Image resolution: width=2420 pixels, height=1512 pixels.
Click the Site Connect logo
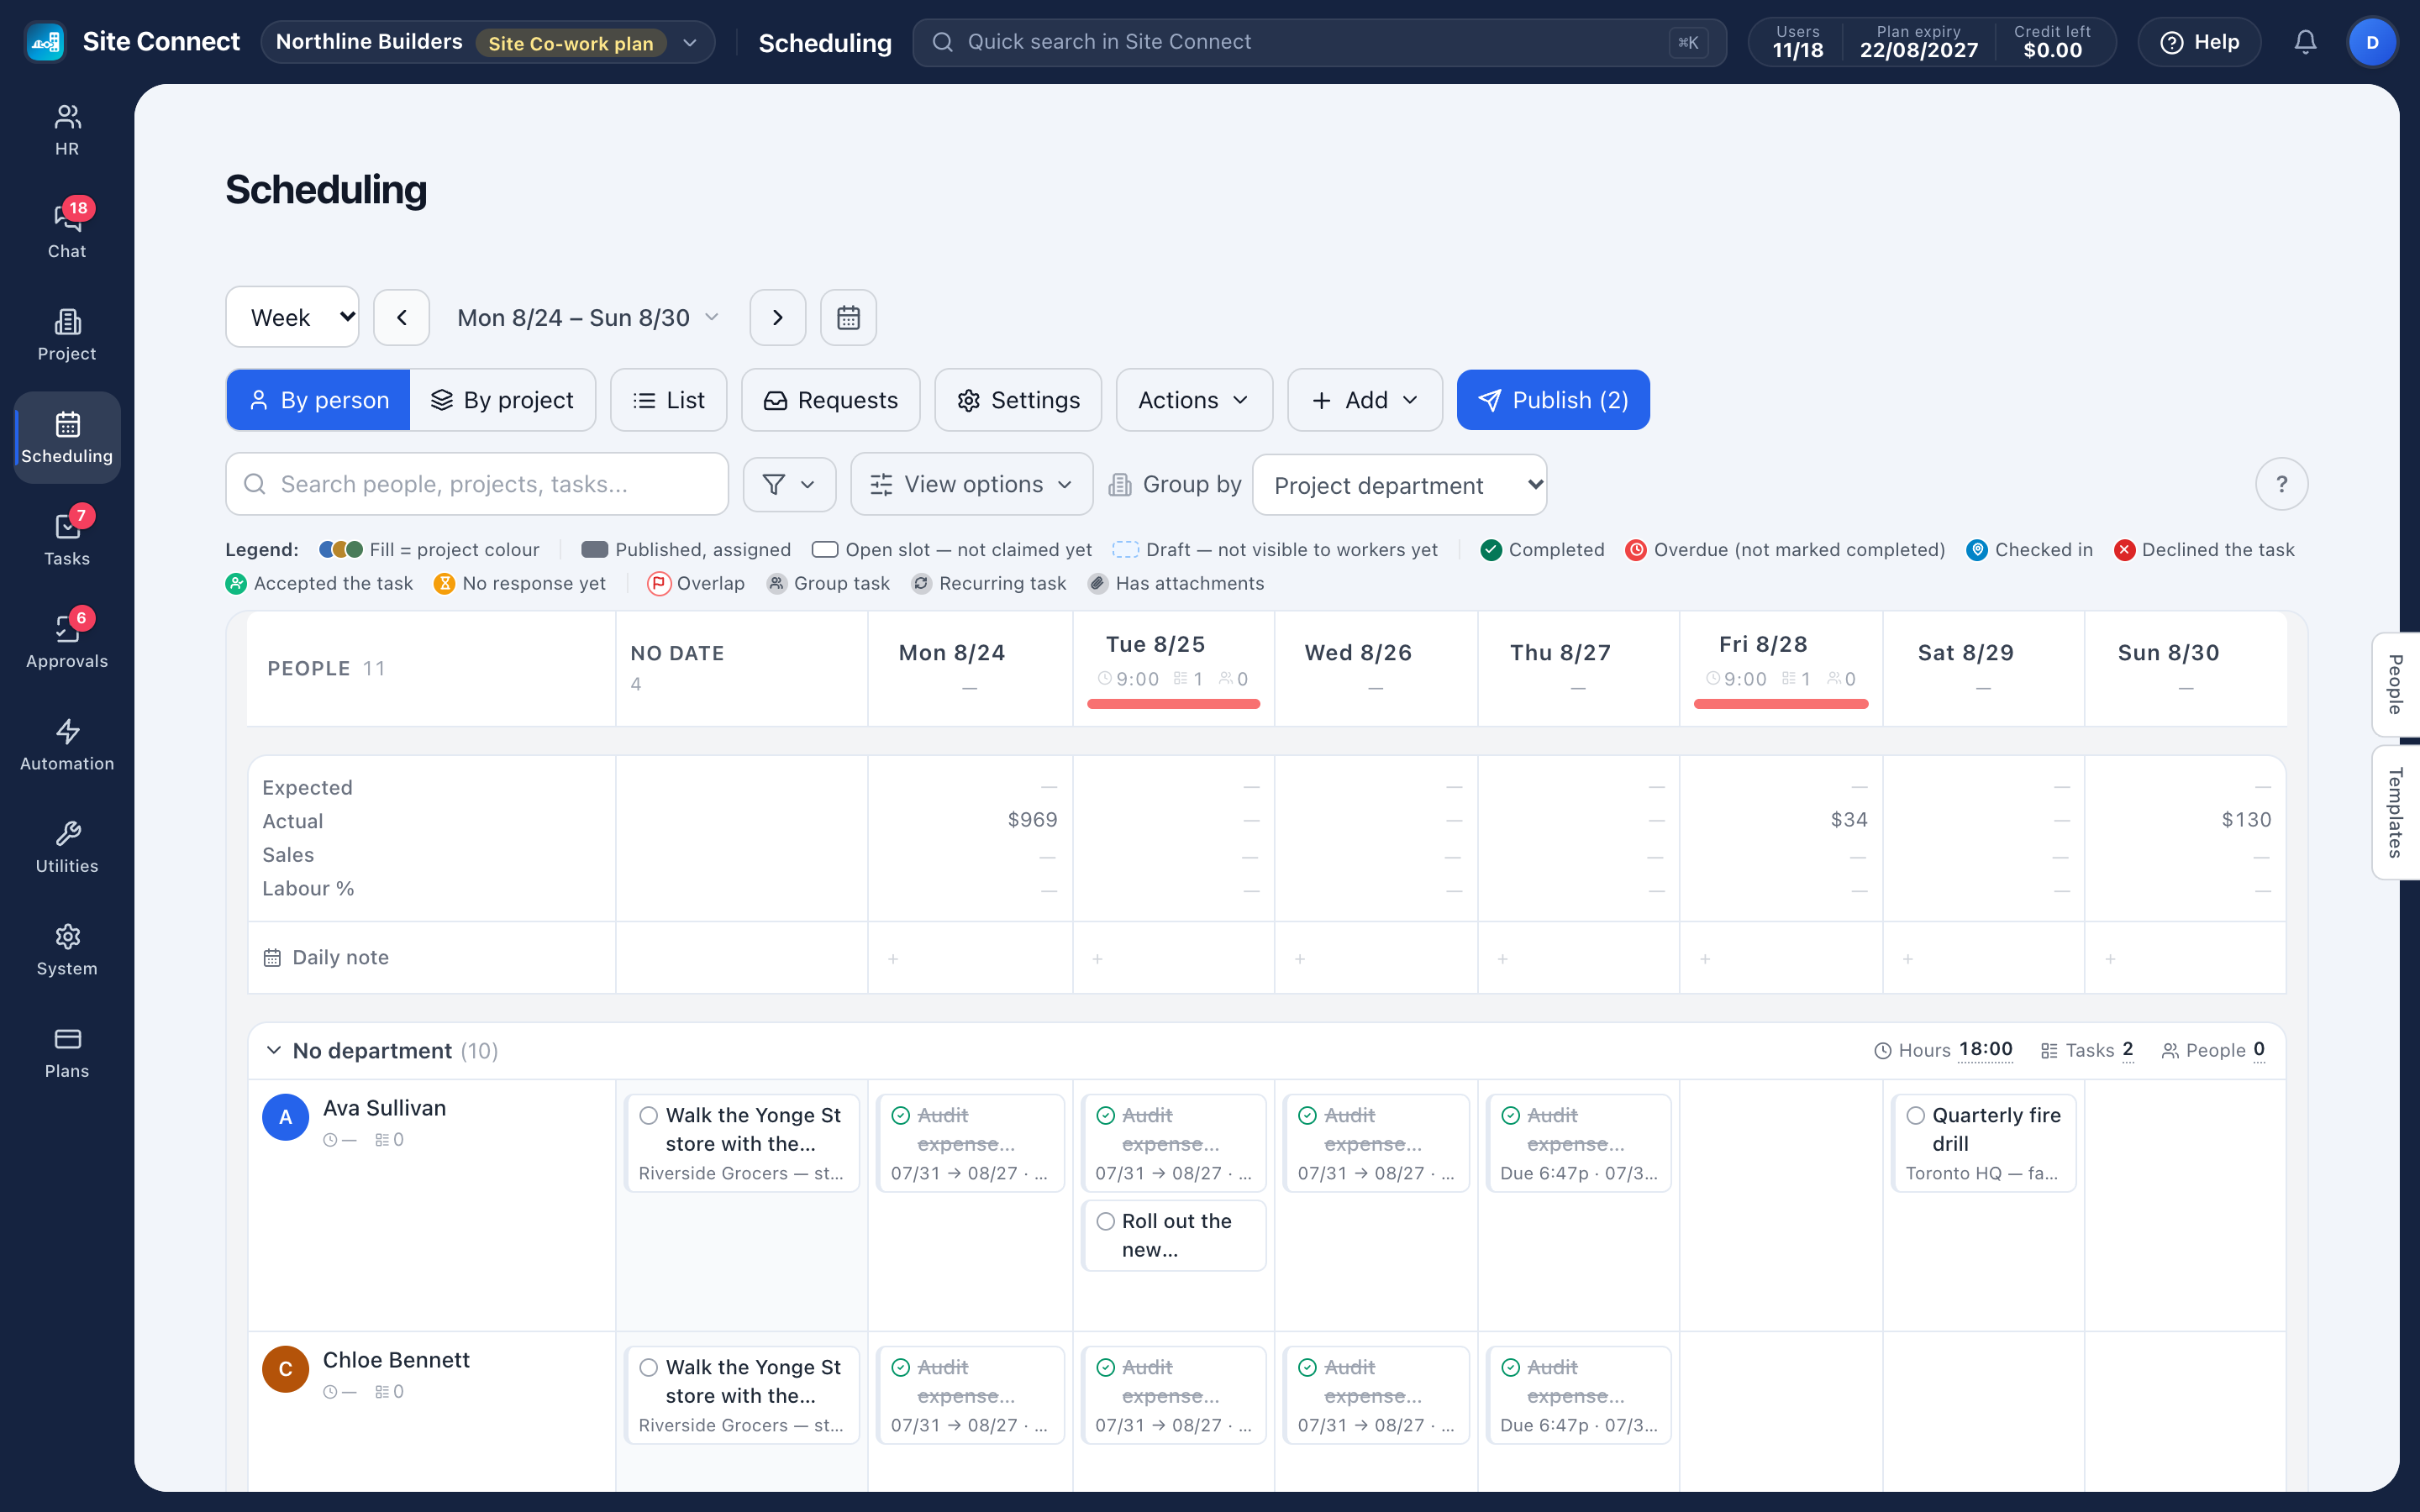(46, 42)
